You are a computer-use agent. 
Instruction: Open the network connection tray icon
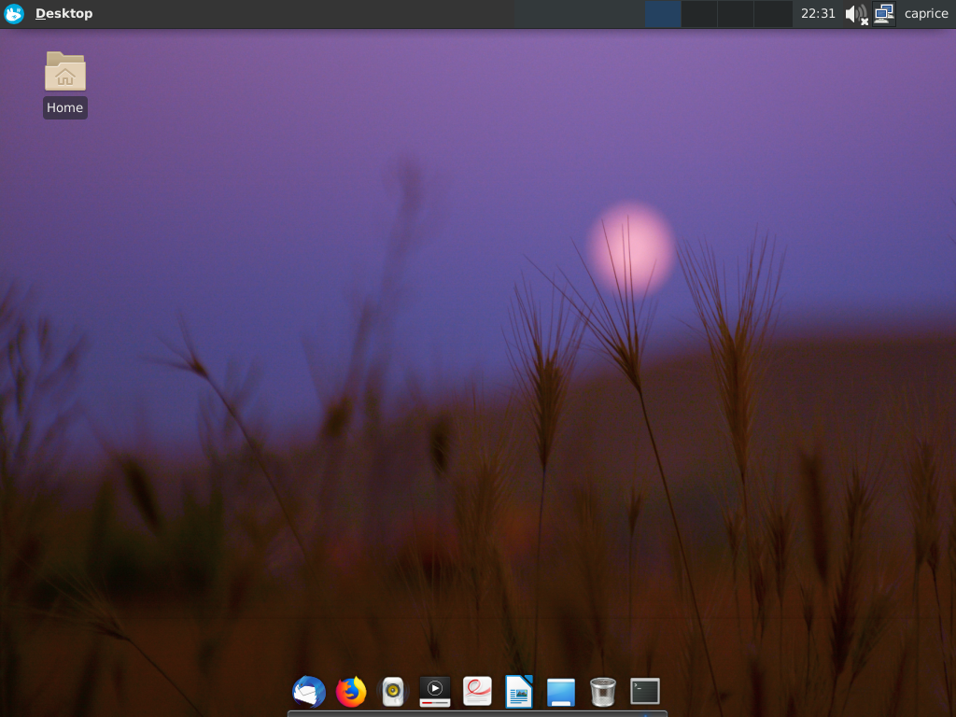(884, 13)
